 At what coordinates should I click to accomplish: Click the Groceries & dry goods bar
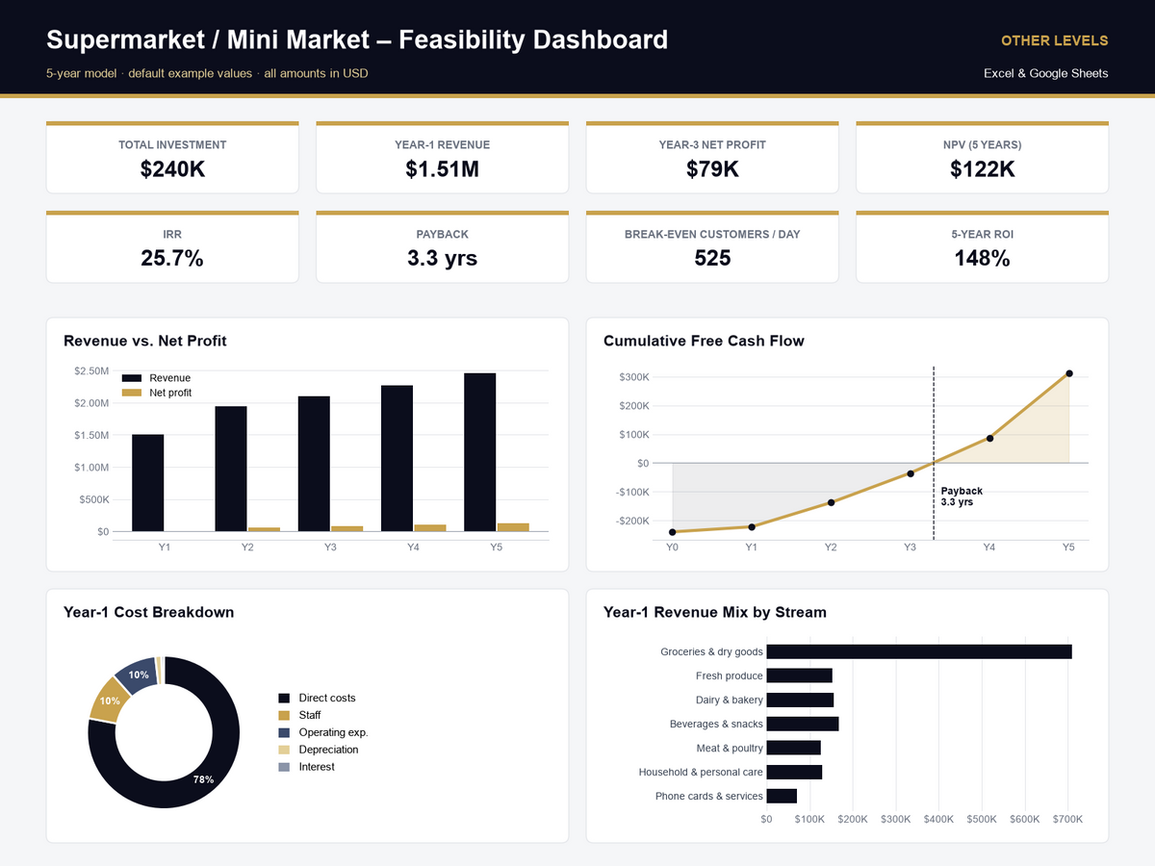point(919,651)
